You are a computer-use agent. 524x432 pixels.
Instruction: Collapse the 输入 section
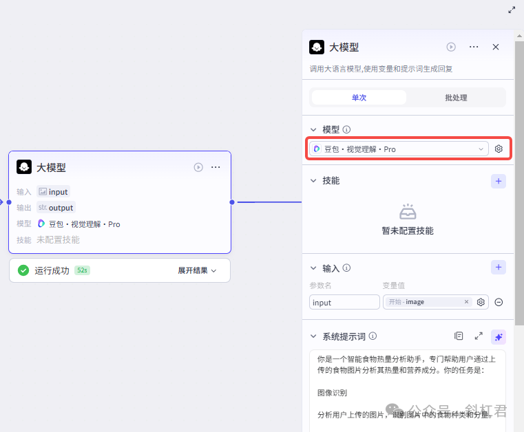tap(313, 268)
